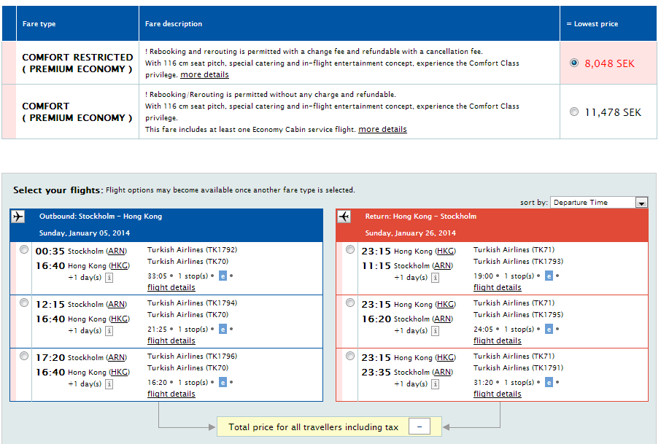
Task: Click the e-ticket icon for the 24:05 return flight
Action: coord(549,330)
